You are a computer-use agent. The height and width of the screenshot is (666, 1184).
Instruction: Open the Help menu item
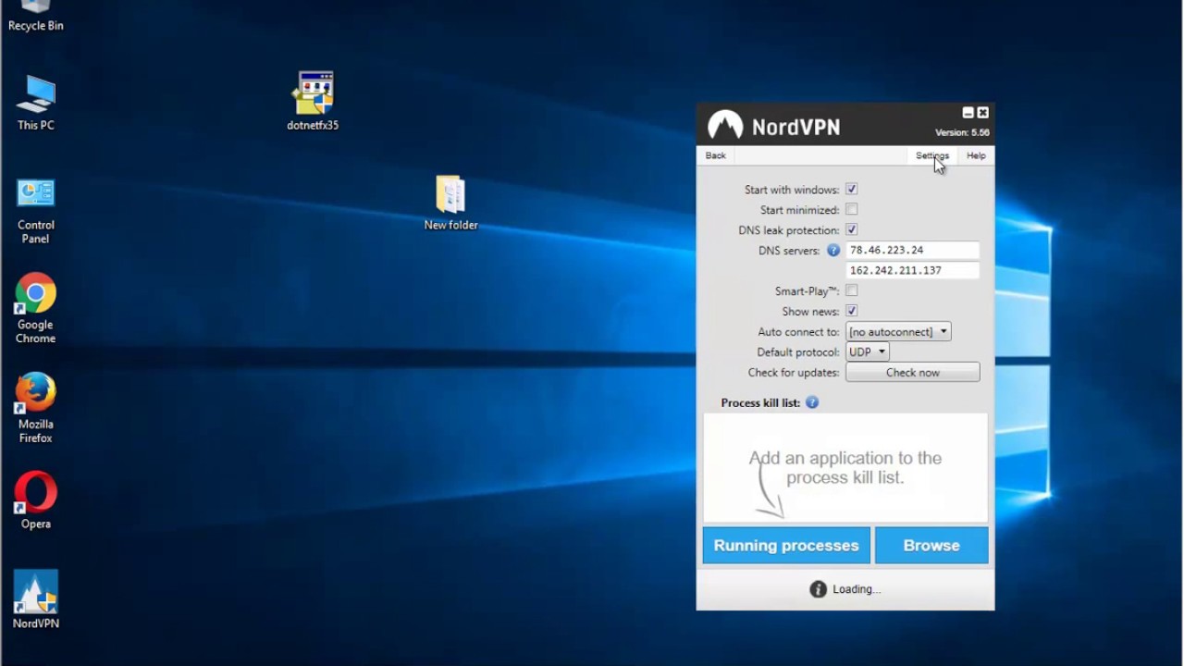976,155
